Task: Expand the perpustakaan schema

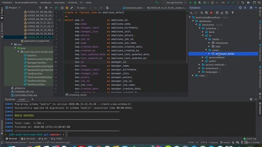Action: click(203, 57)
